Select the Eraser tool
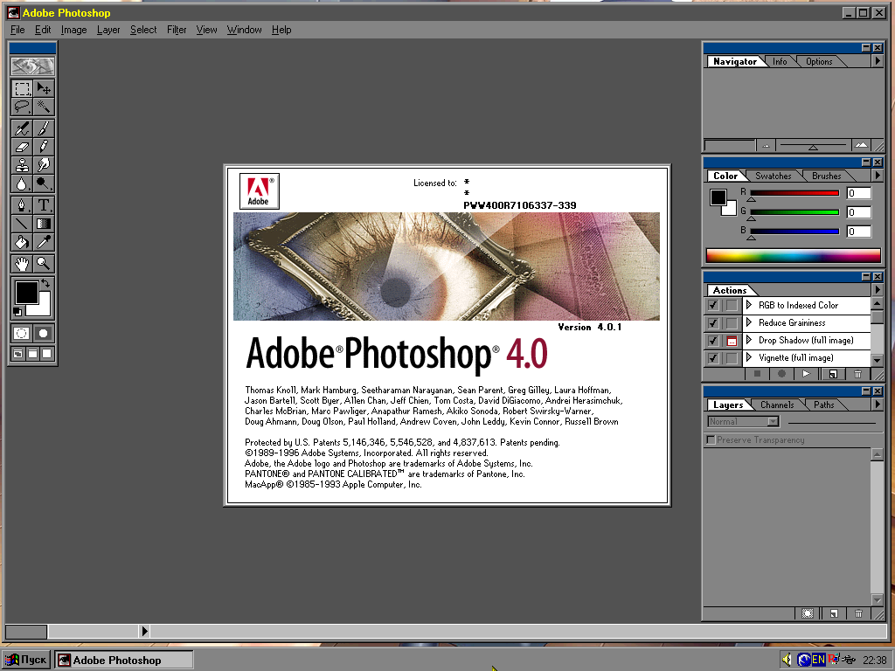The width and height of the screenshot is (895, 671). pyautogui.click(x=22, y=146)
